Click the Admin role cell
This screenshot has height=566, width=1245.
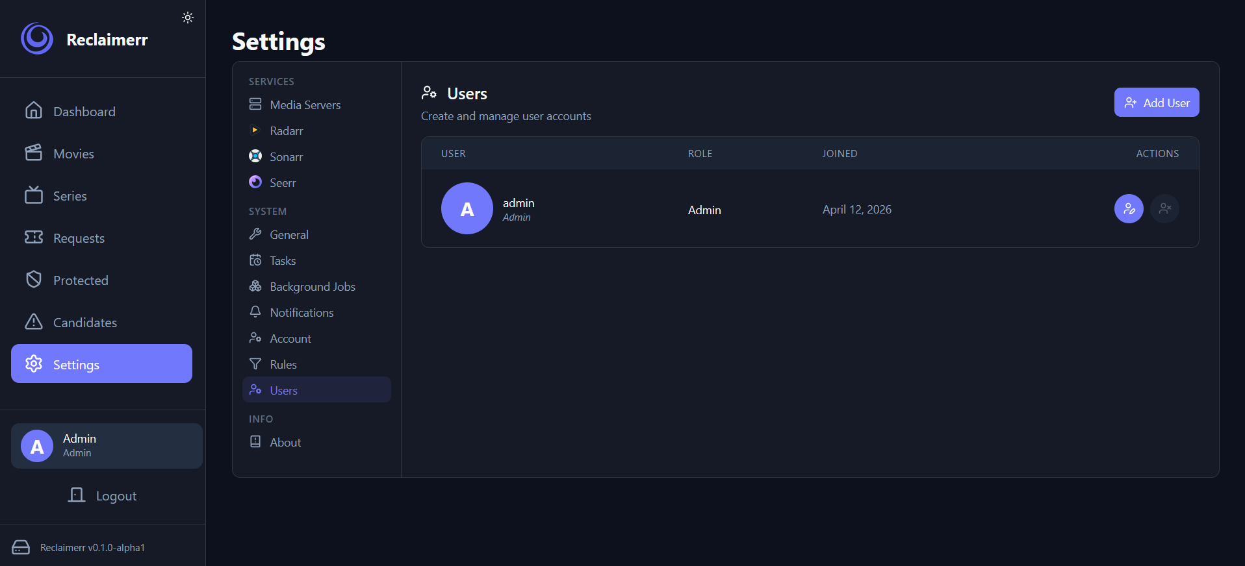(x=704, y=210)
